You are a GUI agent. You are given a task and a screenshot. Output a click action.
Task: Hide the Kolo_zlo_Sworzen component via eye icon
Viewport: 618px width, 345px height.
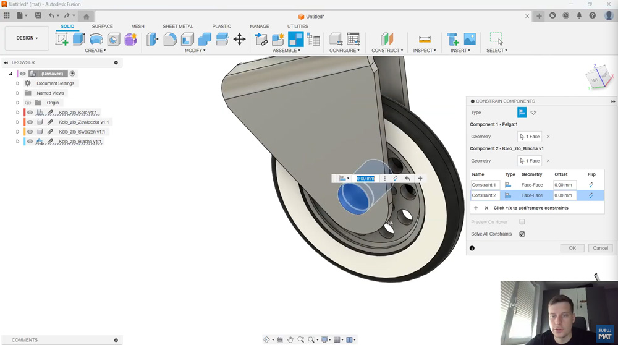point(30,132)
